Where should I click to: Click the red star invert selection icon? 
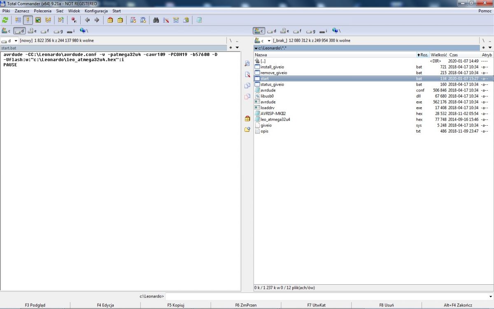73,20
